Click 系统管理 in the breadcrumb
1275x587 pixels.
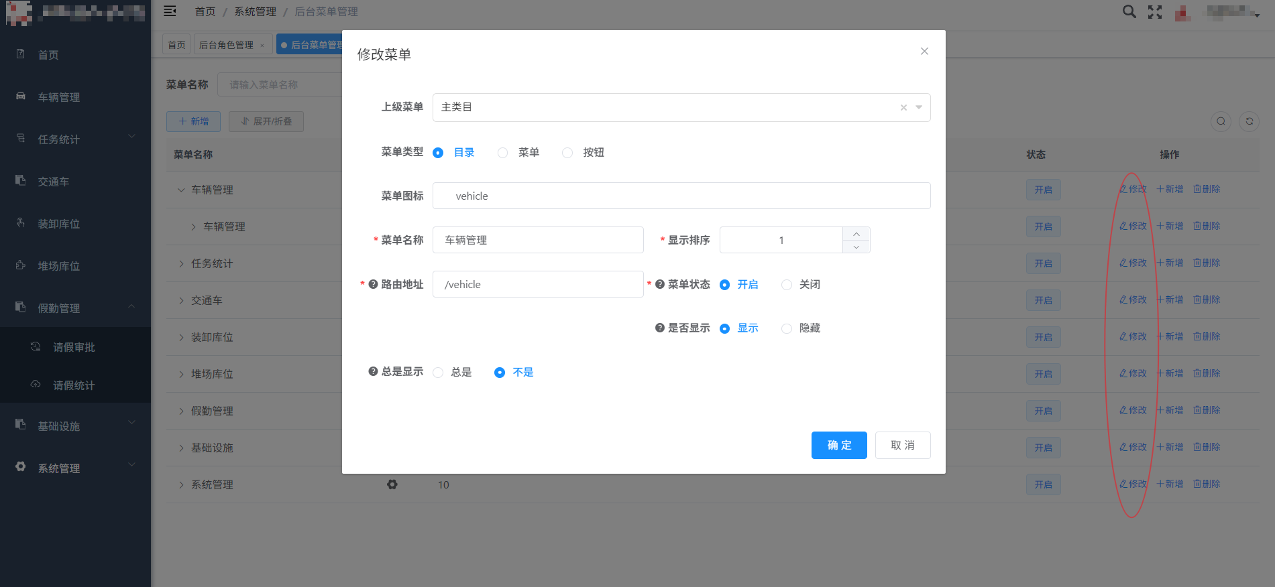pyautogui.click(x=255, y=11)
